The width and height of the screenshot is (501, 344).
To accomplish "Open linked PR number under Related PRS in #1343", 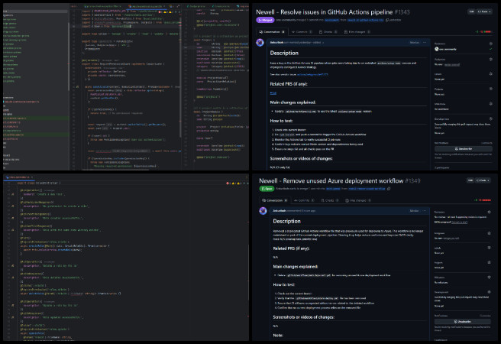I will coord(273,93).
